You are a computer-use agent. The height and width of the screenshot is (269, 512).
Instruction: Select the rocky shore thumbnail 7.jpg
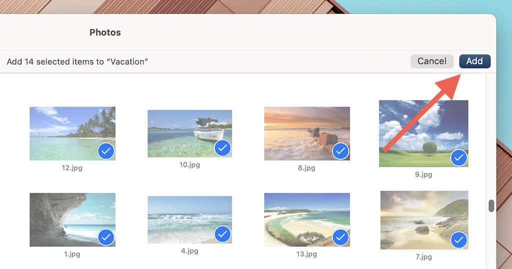(424, 220)
